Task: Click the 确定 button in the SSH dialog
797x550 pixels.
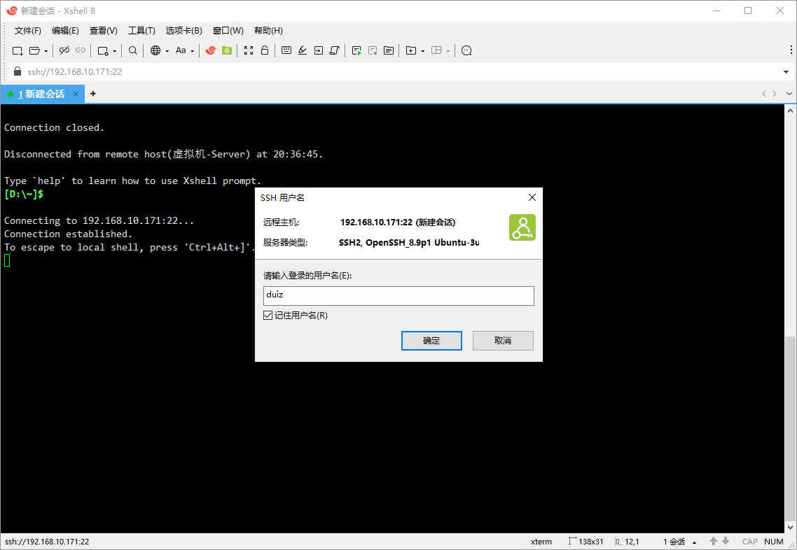Action: [x=431, y=341]
